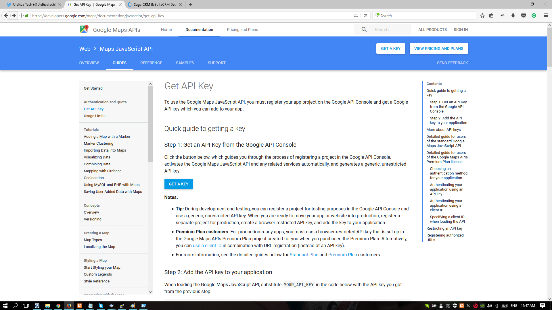Image resolution: width=552 pixels, height=310 pixels.
Task: Jump to 'Restricting an API key' in Contents
Action: [444, 228]
